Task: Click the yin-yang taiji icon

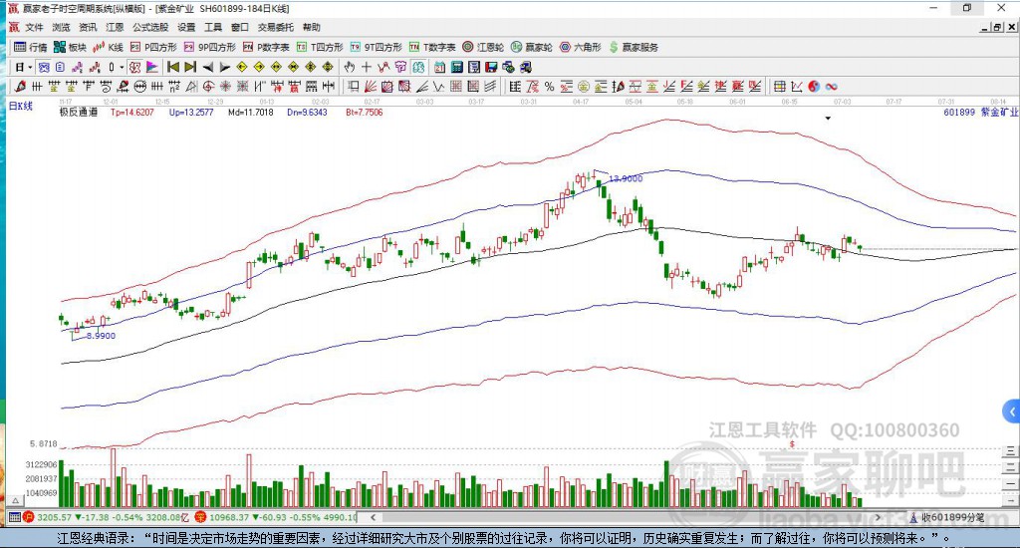Action: coord(814,87)
